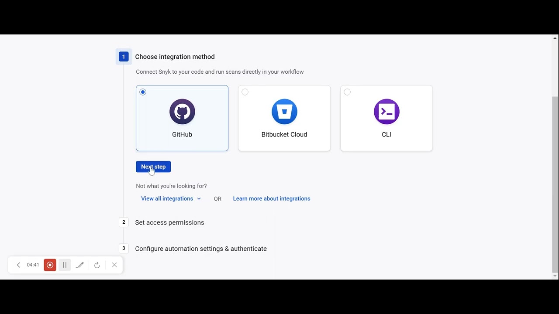Open step 2 Set access permissions

click(169, 222)
